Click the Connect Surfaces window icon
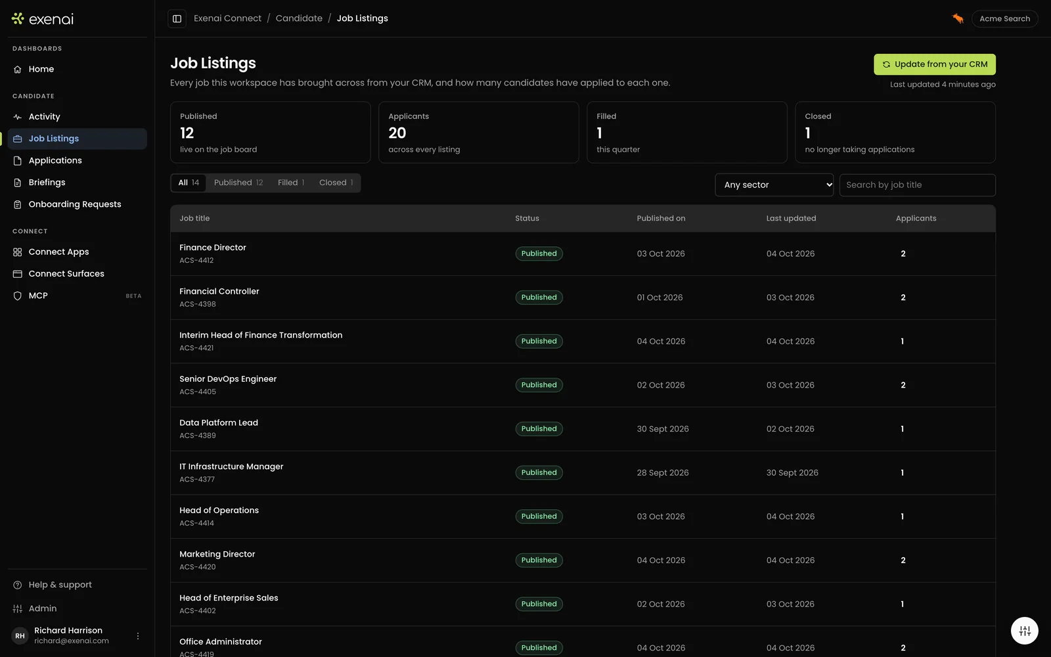 [x=18, y=274]
